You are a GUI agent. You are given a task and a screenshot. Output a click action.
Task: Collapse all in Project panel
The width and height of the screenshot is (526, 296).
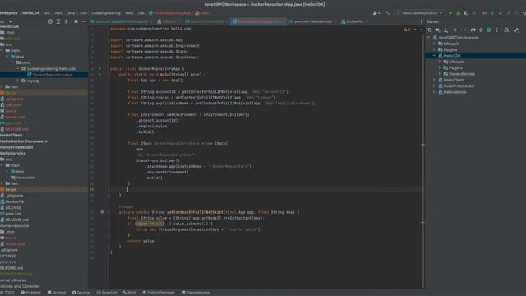(66, 21)
